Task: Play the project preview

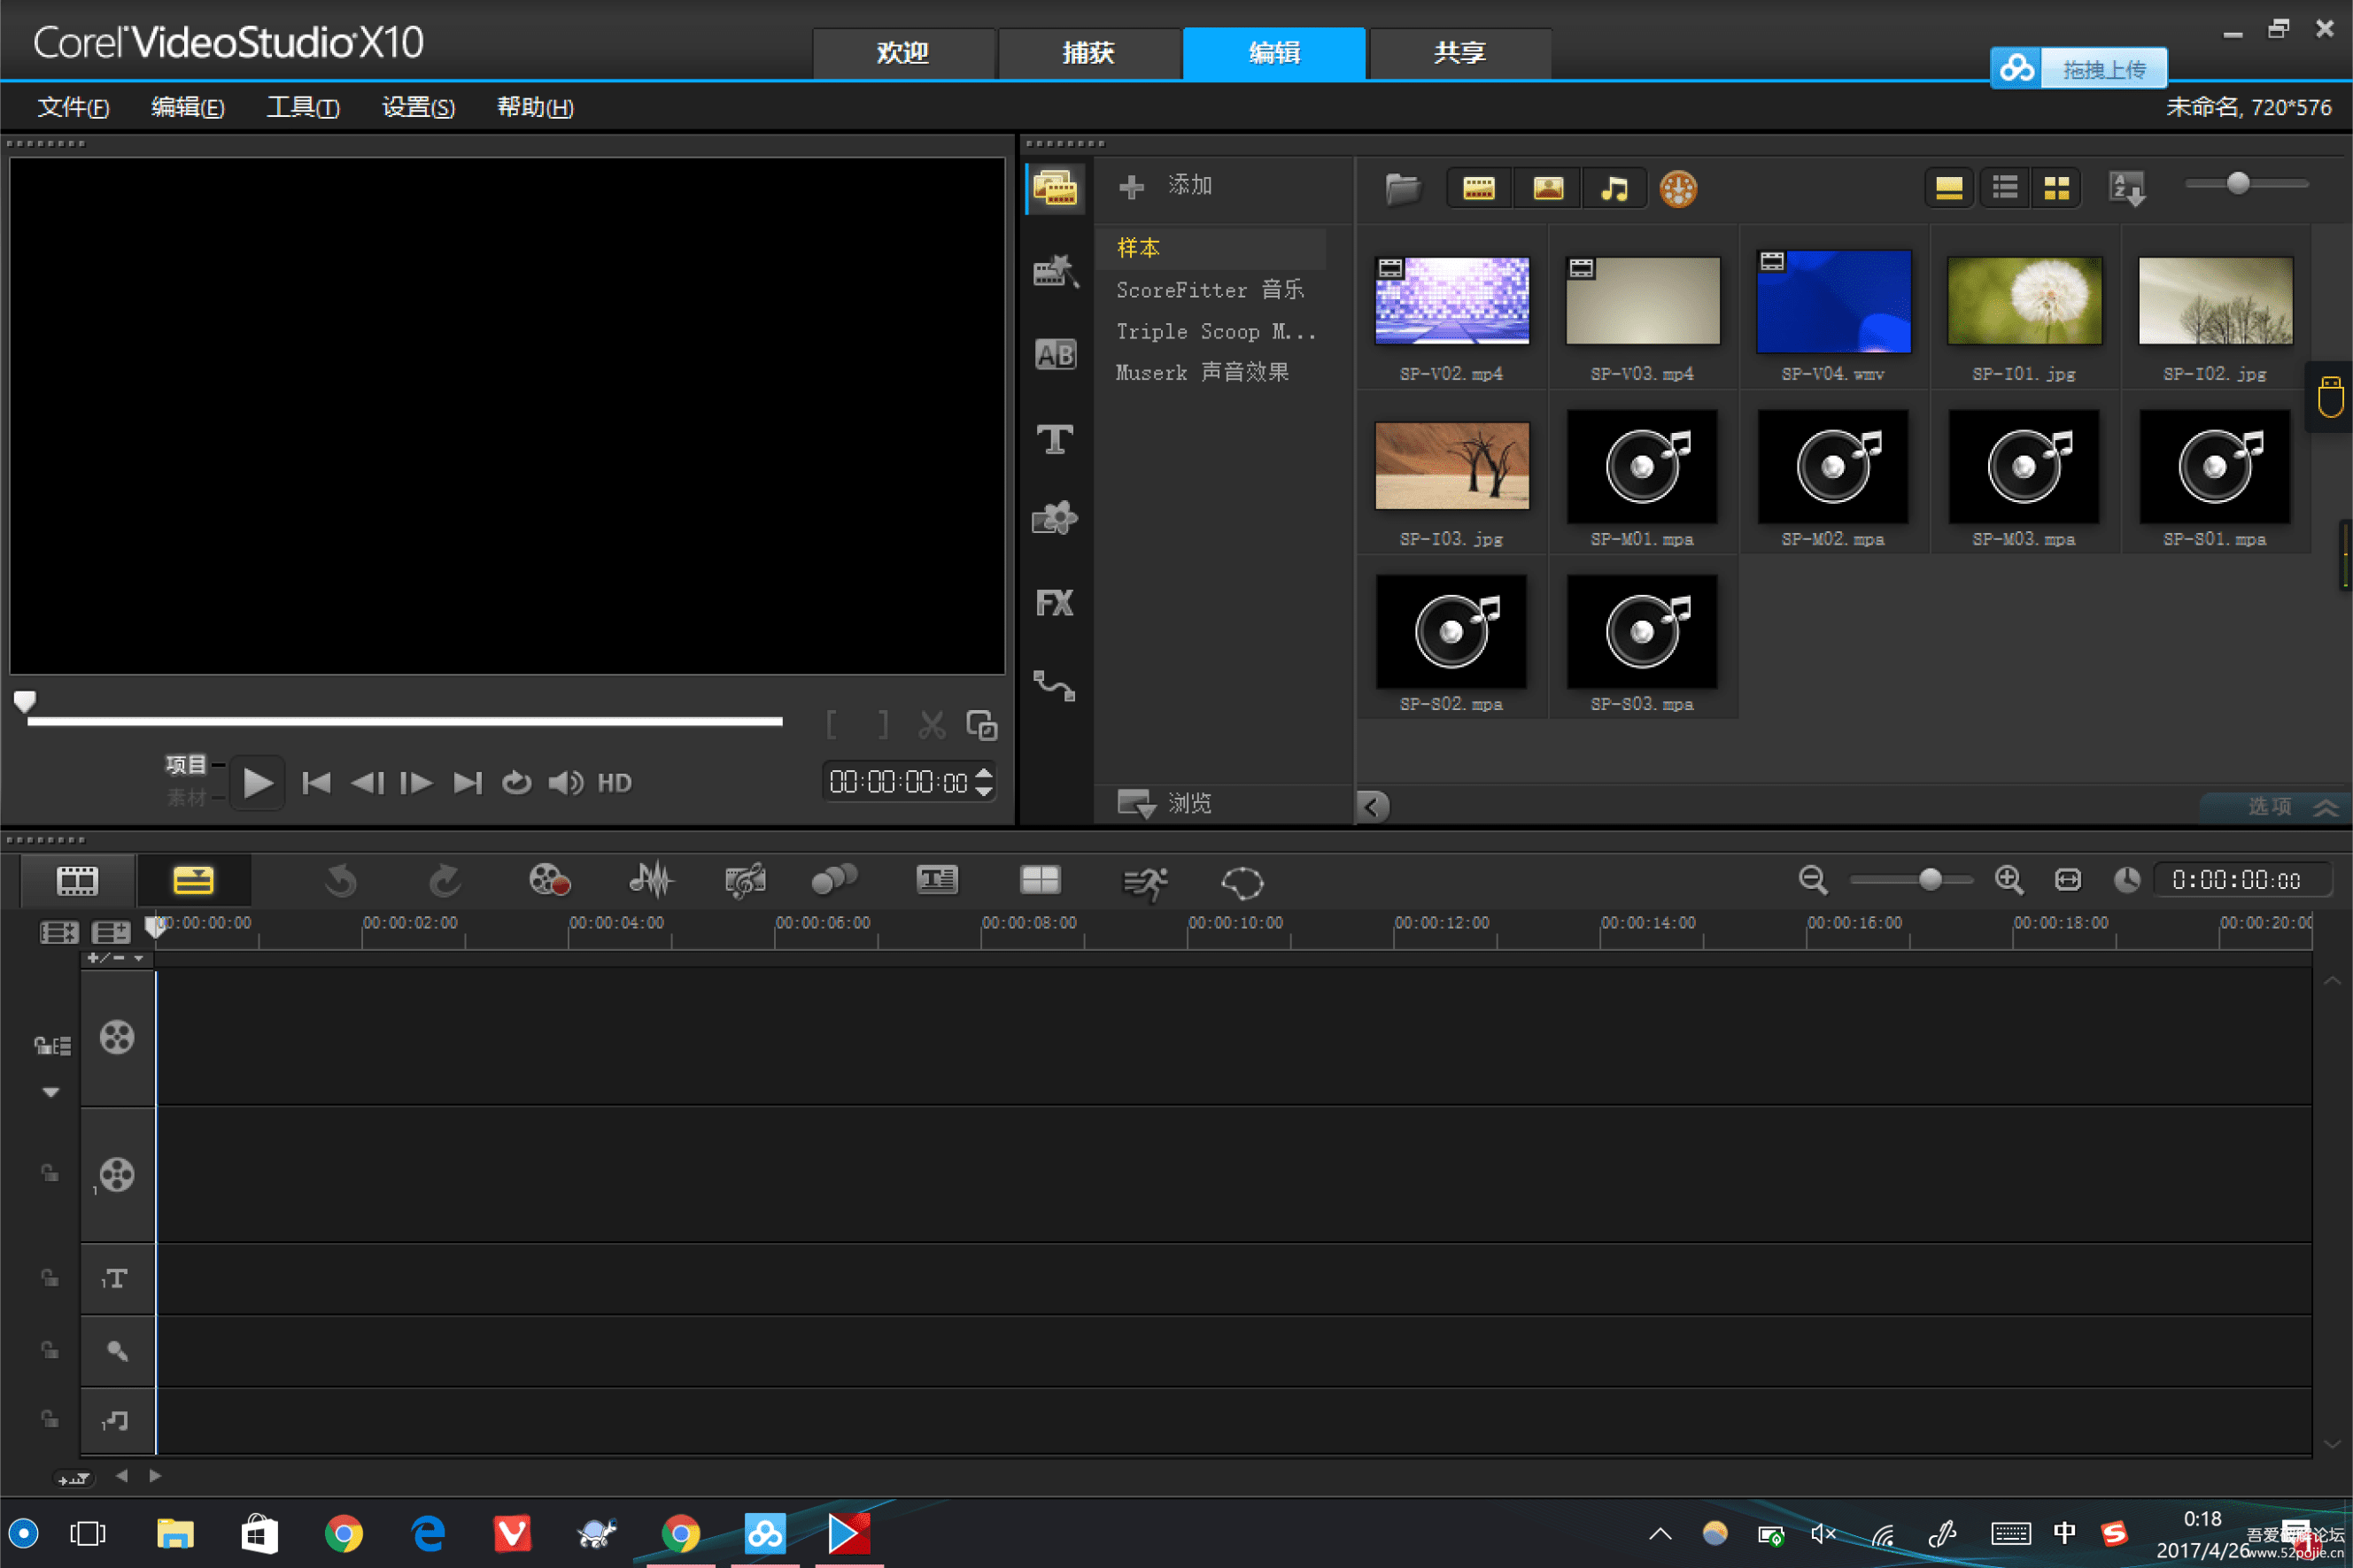Action: pyautogui.click(x=257, y=783)
